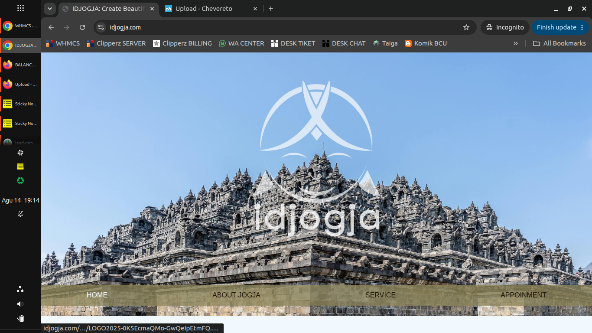Open the All Bookmarks folder
This screenshot has height=333, width=592.
559,43
